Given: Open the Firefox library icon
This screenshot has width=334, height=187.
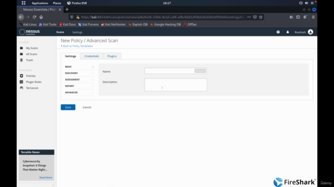Looking at the screenshot, I should point(291,17).
